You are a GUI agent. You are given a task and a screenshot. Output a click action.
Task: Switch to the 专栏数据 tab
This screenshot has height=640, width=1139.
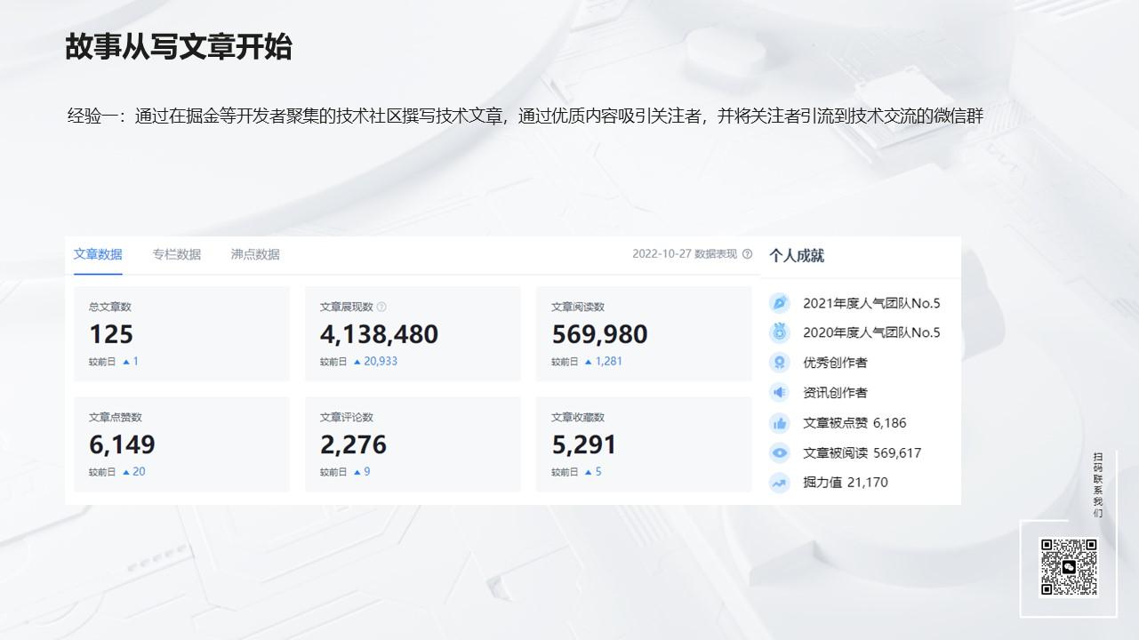[177, 254]
